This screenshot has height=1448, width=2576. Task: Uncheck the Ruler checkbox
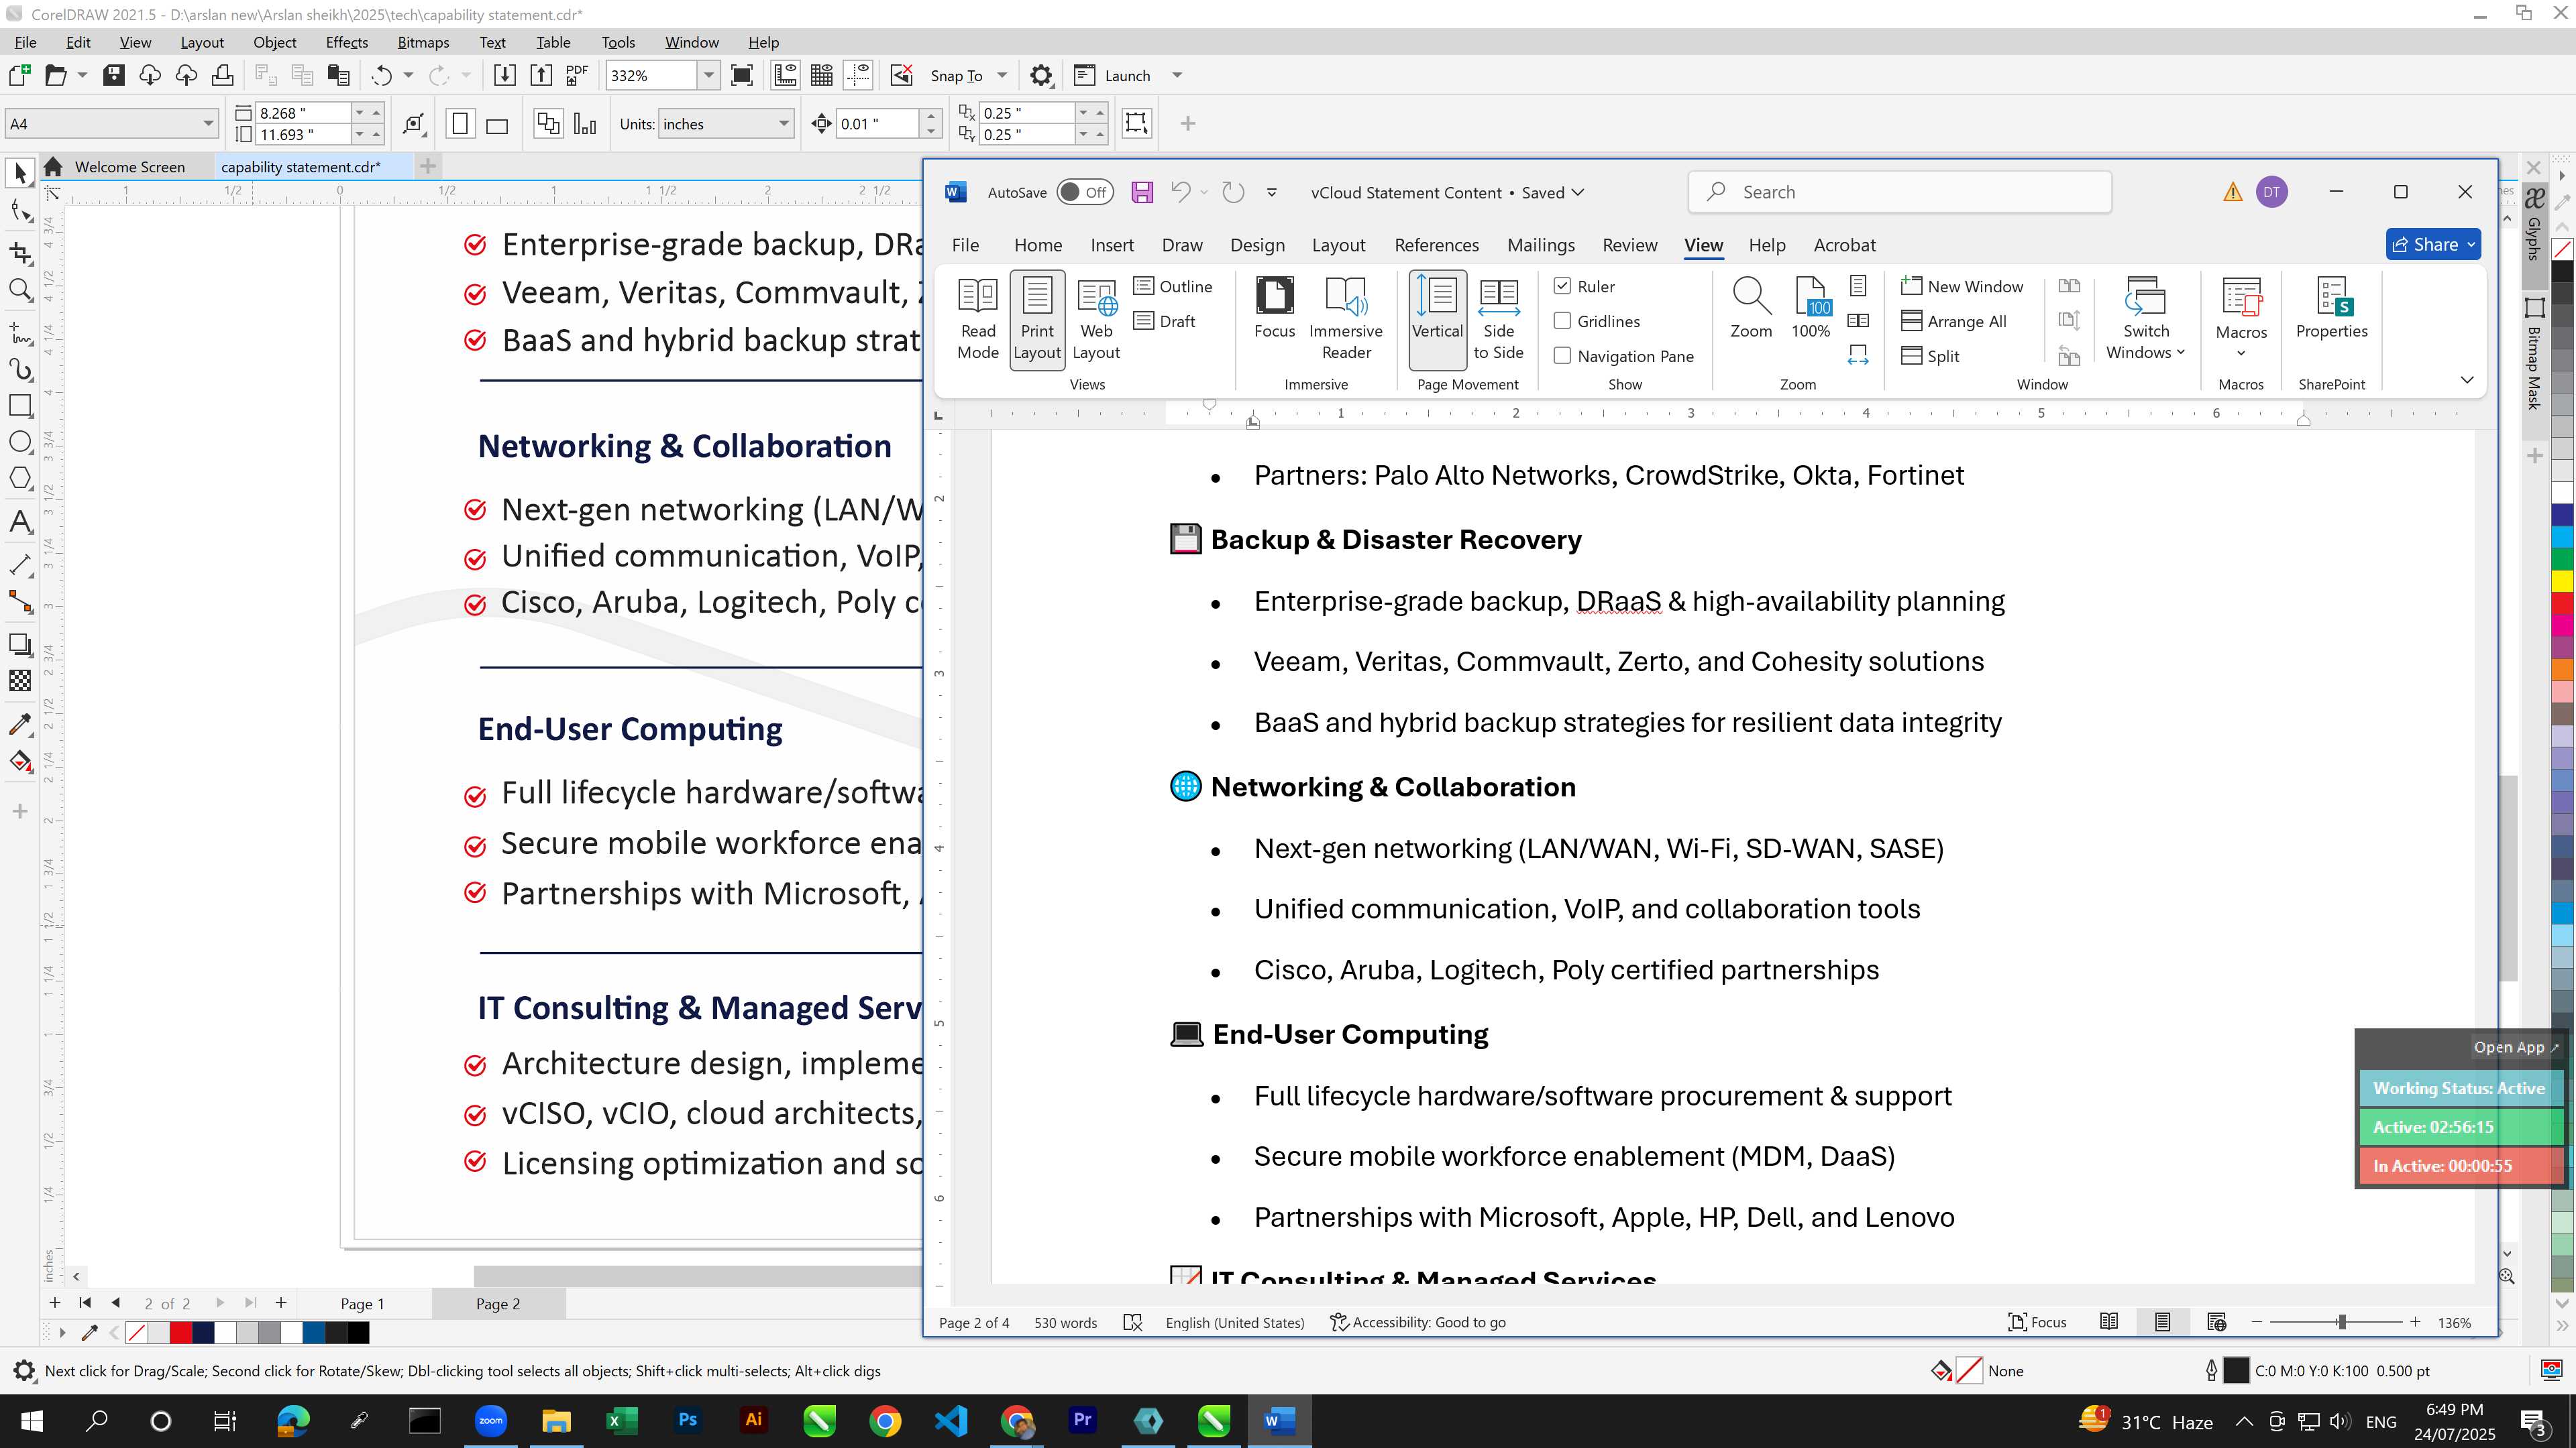[1562, 286]
